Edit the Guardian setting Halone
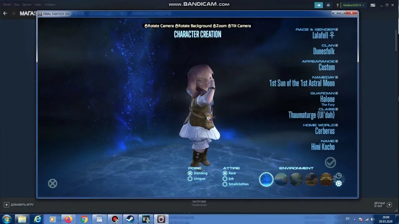The height and width of the screenshot is (224, 399). 327,99
